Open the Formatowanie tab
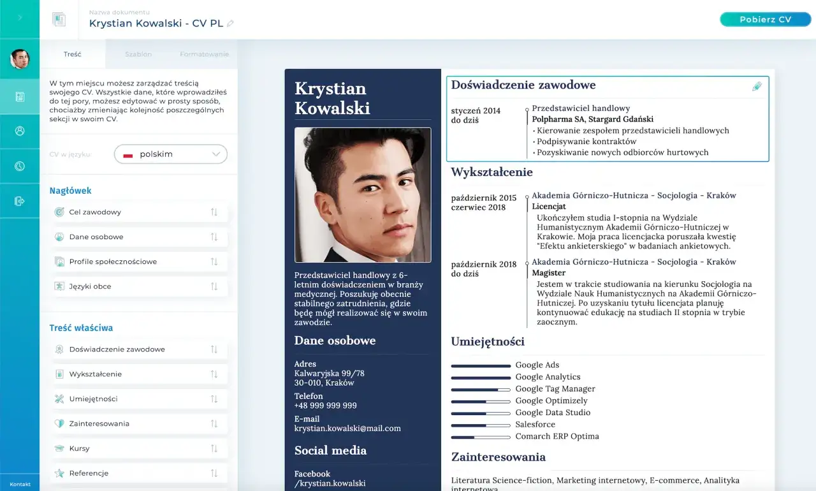 point(203,54)
